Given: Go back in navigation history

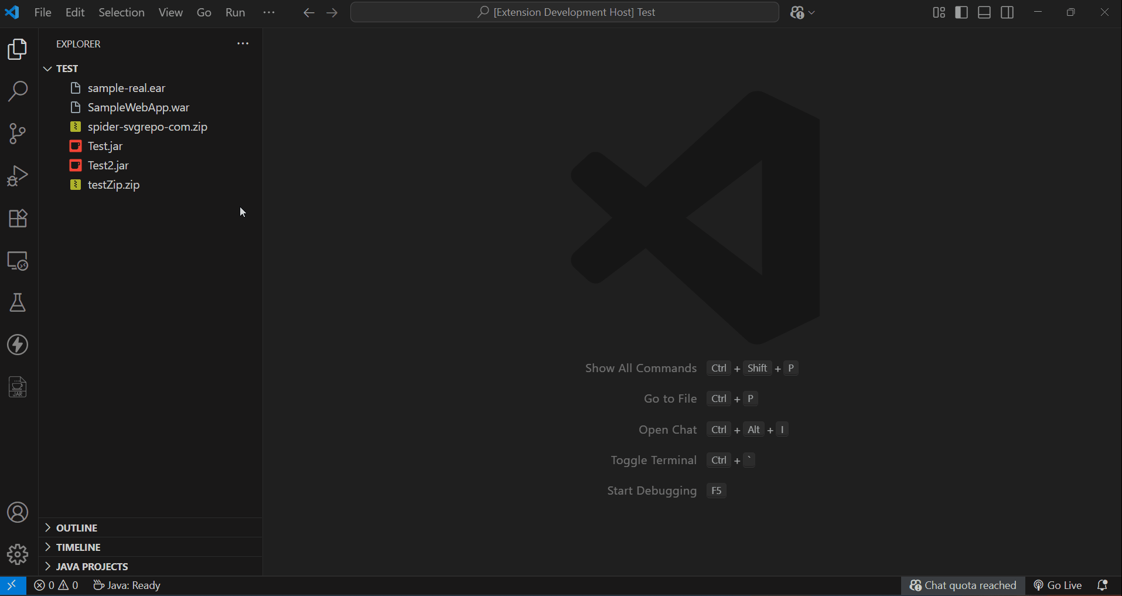Looking at the screenshot, I should [x=309, y=12].
